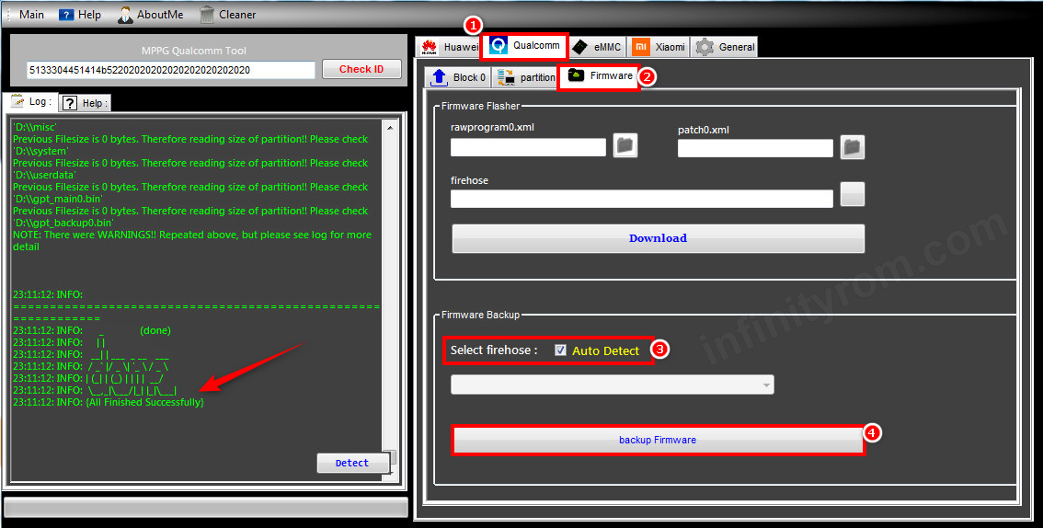Click the 'All Finished Successfully' log line

point(109,402)
